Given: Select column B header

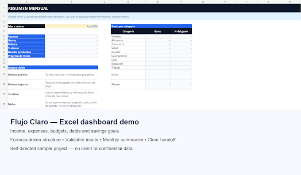Looking at the screenshot, I should coord(72,2).
